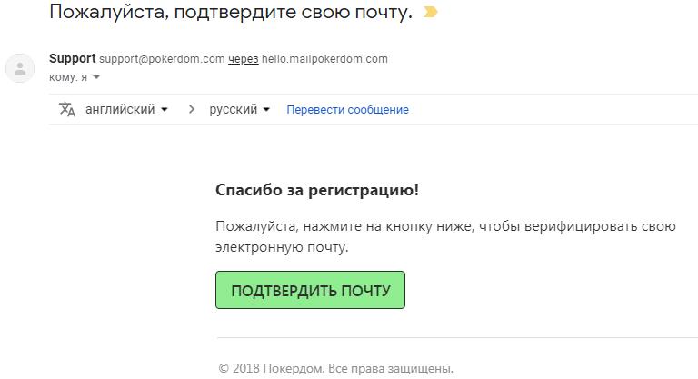Click the divider line above the footer
The image size is (698, 379).
[454, 338]
